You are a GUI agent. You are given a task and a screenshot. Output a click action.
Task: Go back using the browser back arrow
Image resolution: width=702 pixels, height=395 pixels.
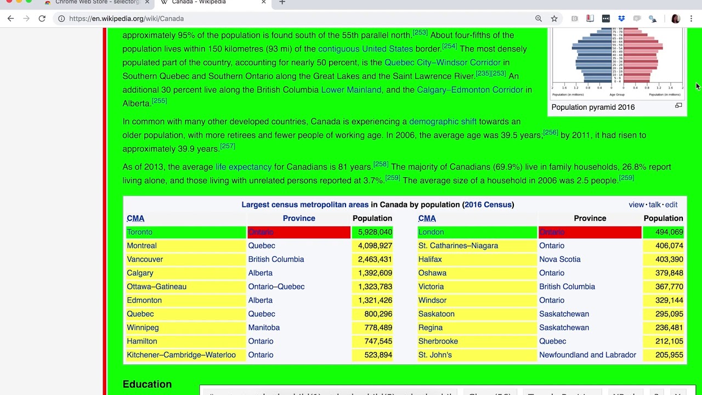click(10, 19)
